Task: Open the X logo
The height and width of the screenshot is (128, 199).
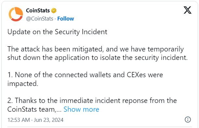Action: [x=188, y=10]
